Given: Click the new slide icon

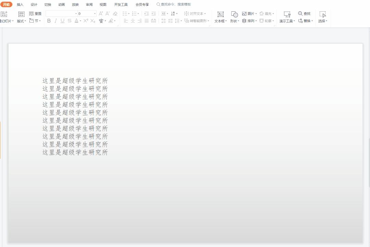Looking at the screenshot, I should [x=4, y=14].
